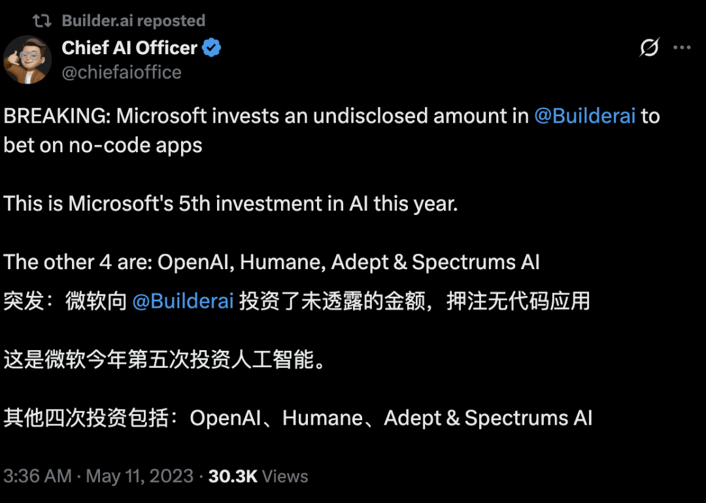Click the blue verified badge

212,48
